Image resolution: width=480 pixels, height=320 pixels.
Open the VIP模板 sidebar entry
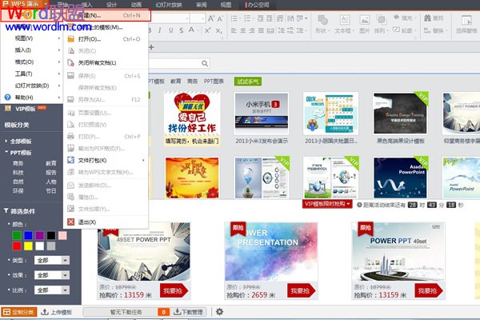(25, 109)
